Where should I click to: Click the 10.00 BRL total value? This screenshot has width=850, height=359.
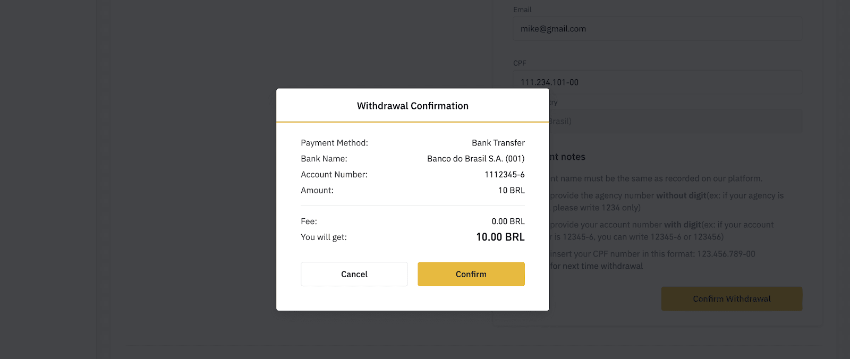(x=500, y=237)
